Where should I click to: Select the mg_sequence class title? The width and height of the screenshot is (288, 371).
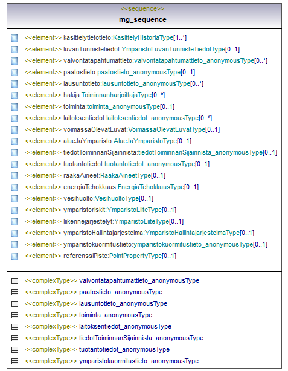point(142,19)
